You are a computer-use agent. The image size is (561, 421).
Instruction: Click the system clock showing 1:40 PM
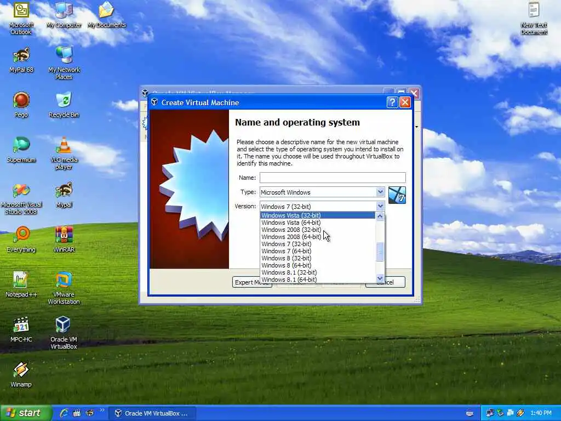(541, 413)
